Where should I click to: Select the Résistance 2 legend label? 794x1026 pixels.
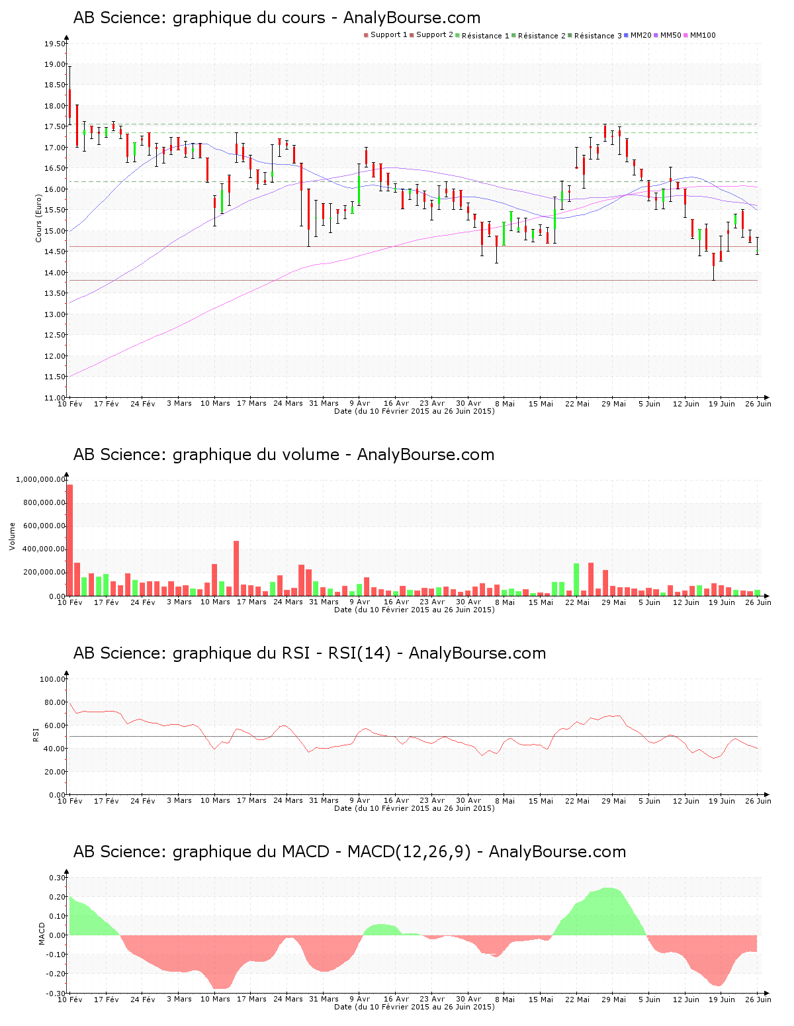tap(542, 36)
